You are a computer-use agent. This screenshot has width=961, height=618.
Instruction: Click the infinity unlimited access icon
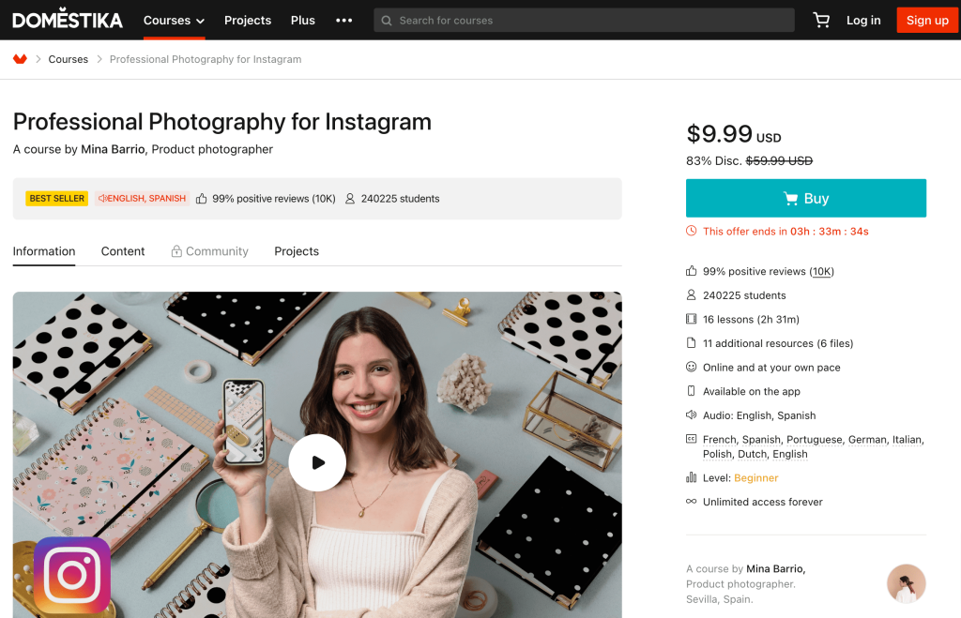click(x=692, y=502)
